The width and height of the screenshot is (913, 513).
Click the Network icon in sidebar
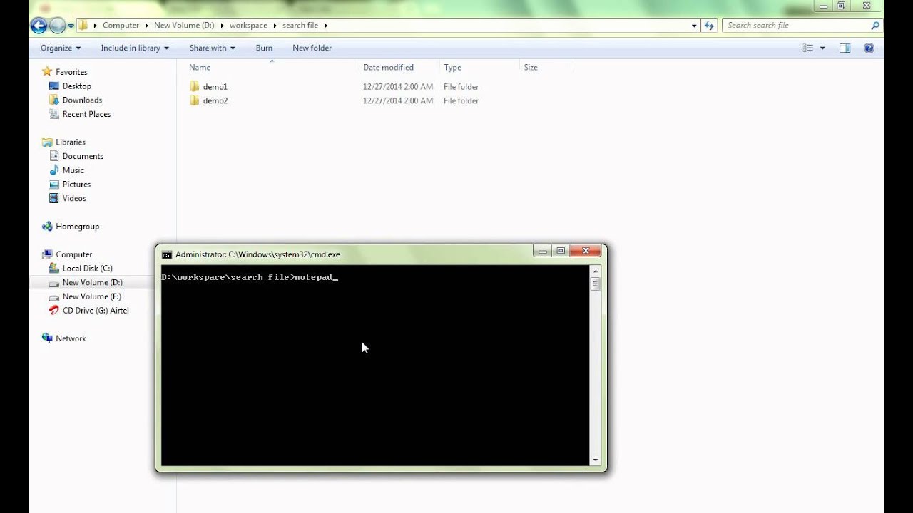[47, 338]
